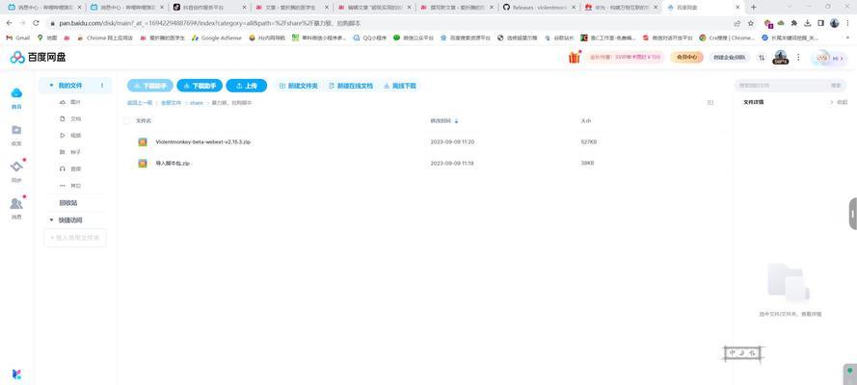This screenshot has width=857, height=385.
Task: Click the 创建企业/团队 button
Action: tap(729, 57)
